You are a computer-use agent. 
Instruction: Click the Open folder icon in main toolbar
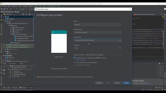click(x=2, y=9)
